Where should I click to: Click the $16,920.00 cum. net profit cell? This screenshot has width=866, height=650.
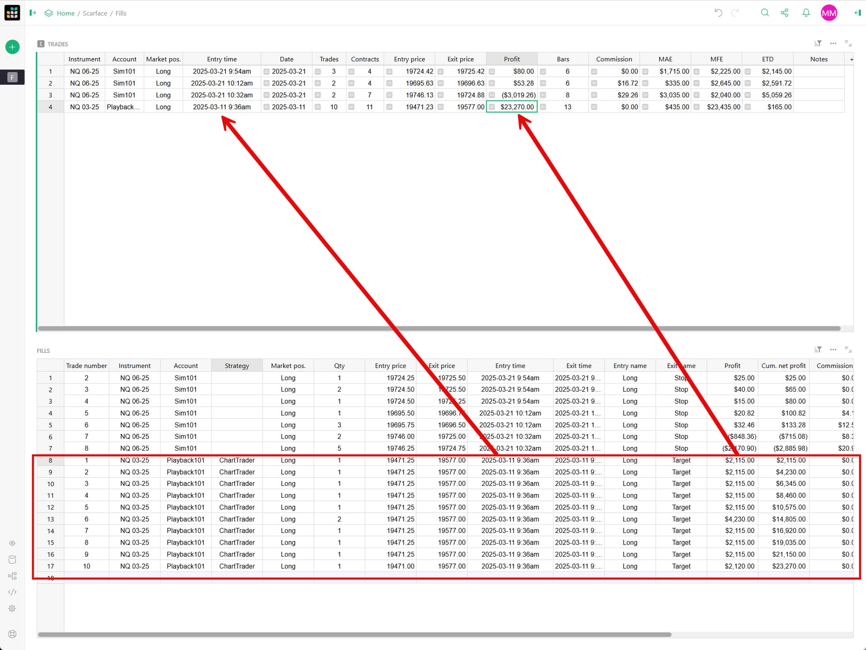tap(783, 531)
